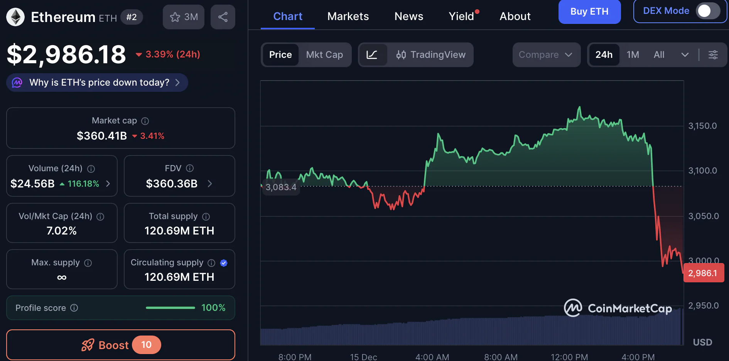
Task: Select the 1M time range
Action: [633, 55]
